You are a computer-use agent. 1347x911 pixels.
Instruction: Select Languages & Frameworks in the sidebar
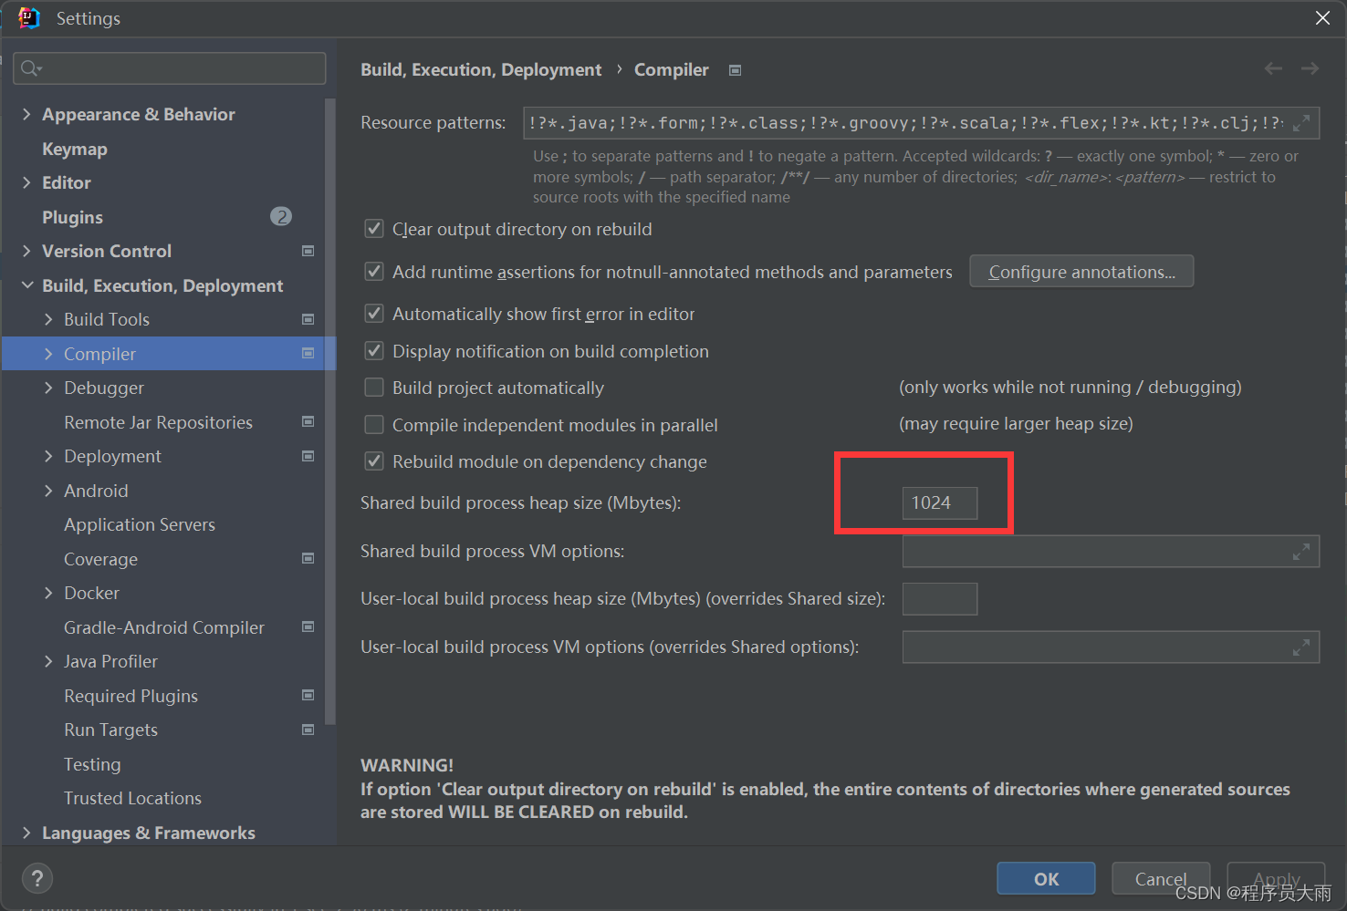(x=149, y=833)
